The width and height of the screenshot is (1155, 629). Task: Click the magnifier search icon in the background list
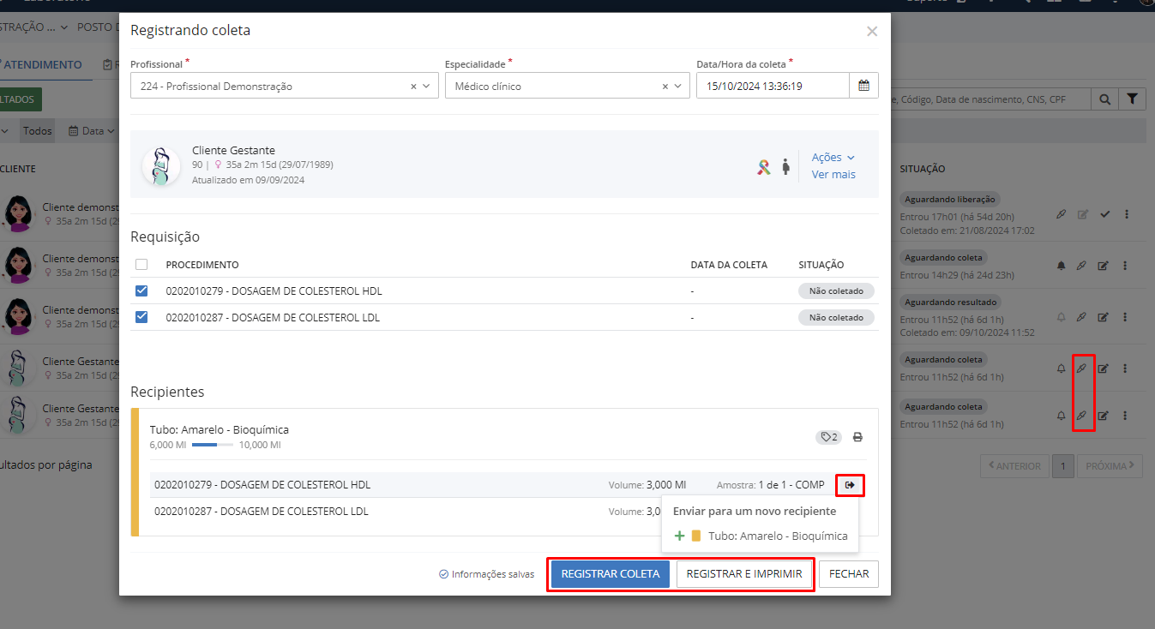point(1105,99)
